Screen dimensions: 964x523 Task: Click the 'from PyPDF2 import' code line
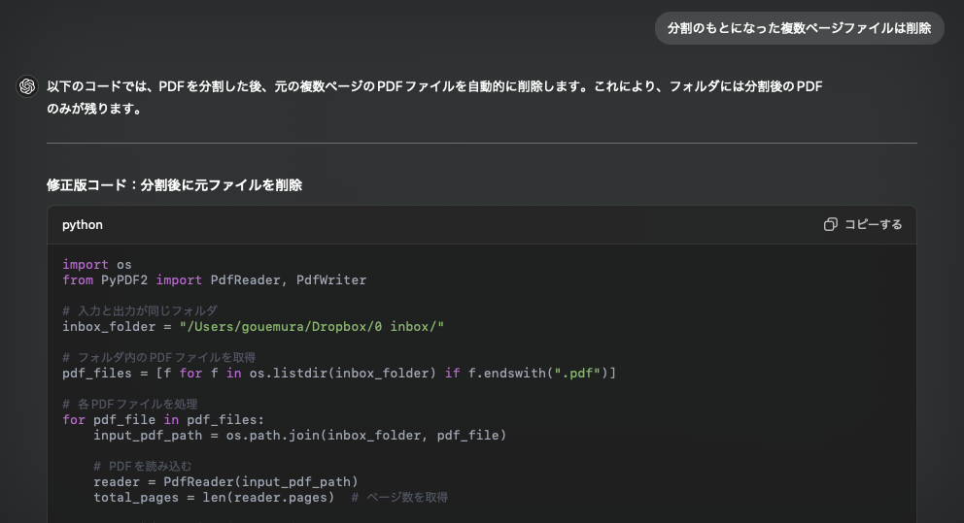coord(214,279)
